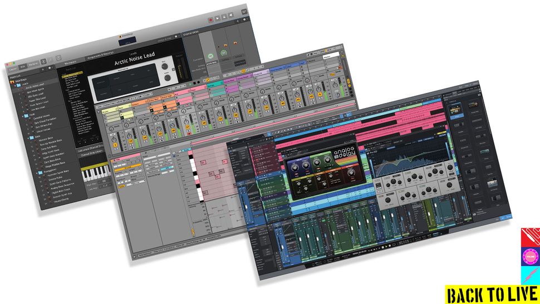Select the highlighted top thumbnail in Studio One browser
540x304 pixels.
point(455,110)
